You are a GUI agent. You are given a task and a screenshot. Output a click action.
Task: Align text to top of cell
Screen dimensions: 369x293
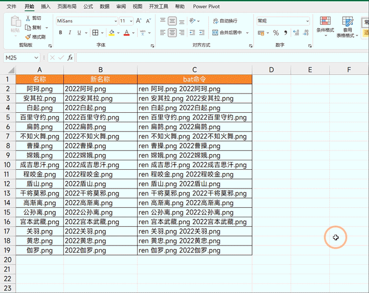163,21
